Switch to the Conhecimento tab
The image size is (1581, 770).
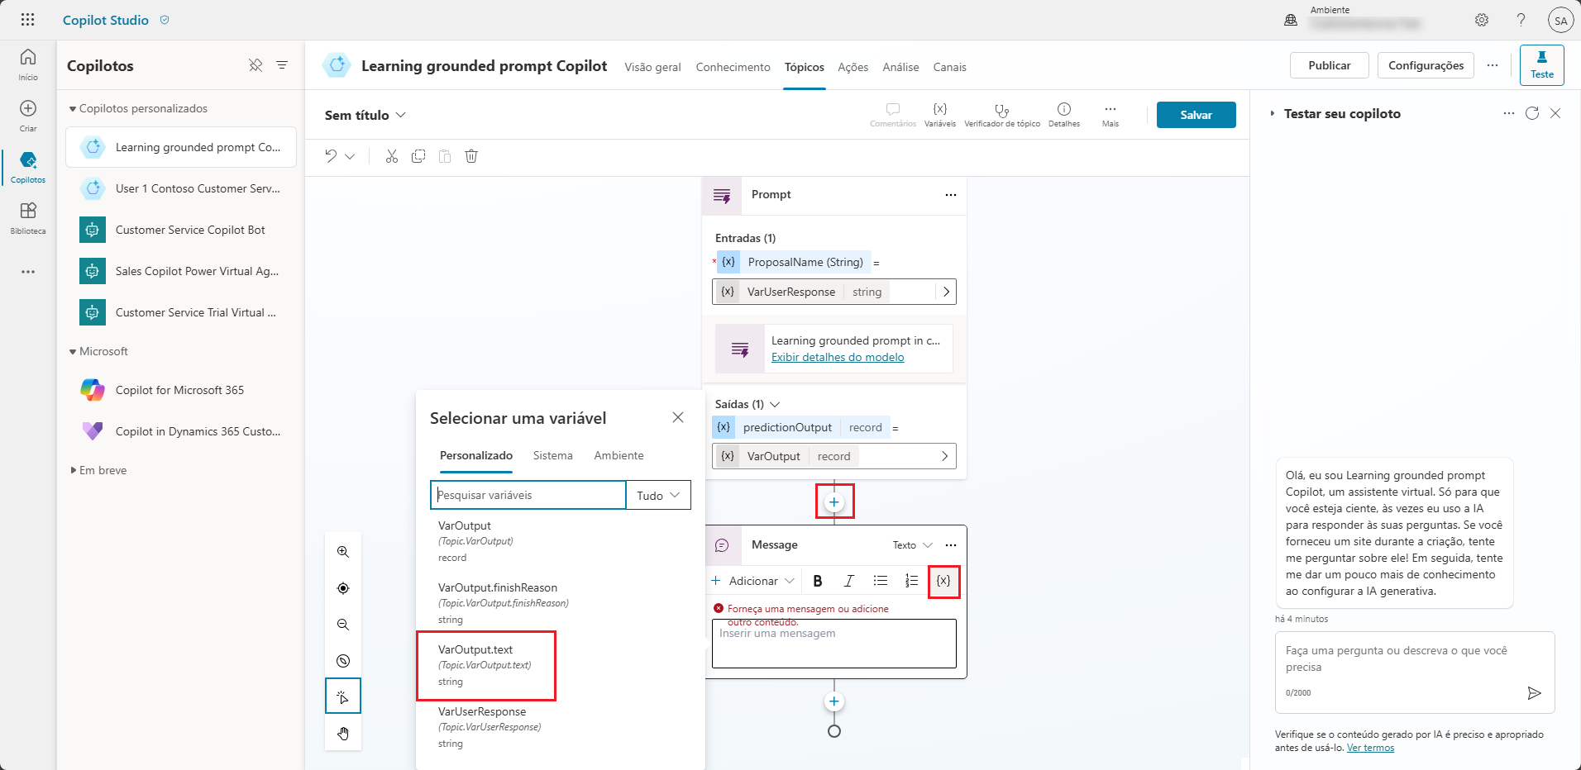pyautogui.click(x=733, y=67)
